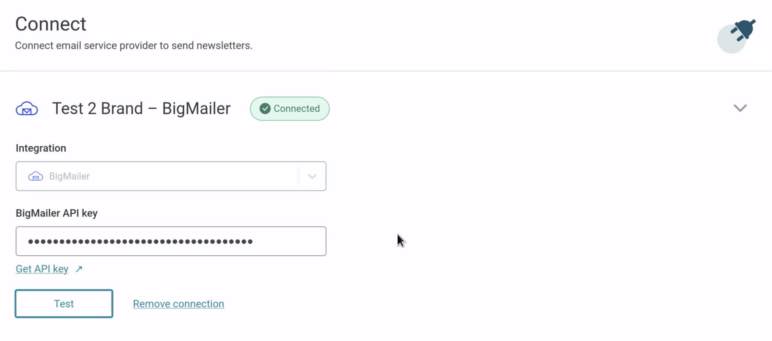Click the 'Test 2 Brand – BigMailer' title

tap(141, 109)
